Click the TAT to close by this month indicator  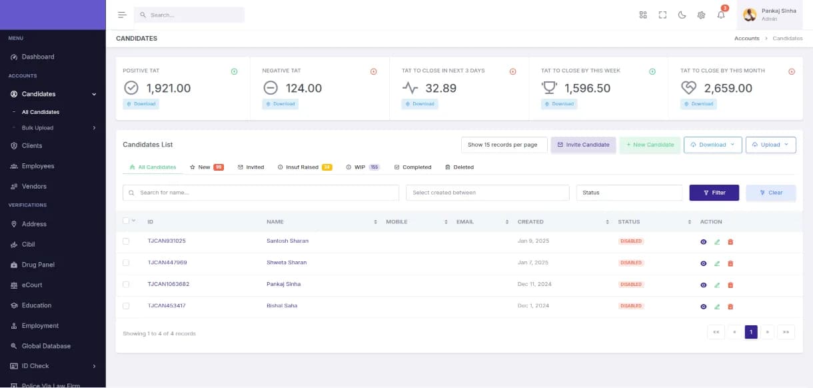pos(792,71)
